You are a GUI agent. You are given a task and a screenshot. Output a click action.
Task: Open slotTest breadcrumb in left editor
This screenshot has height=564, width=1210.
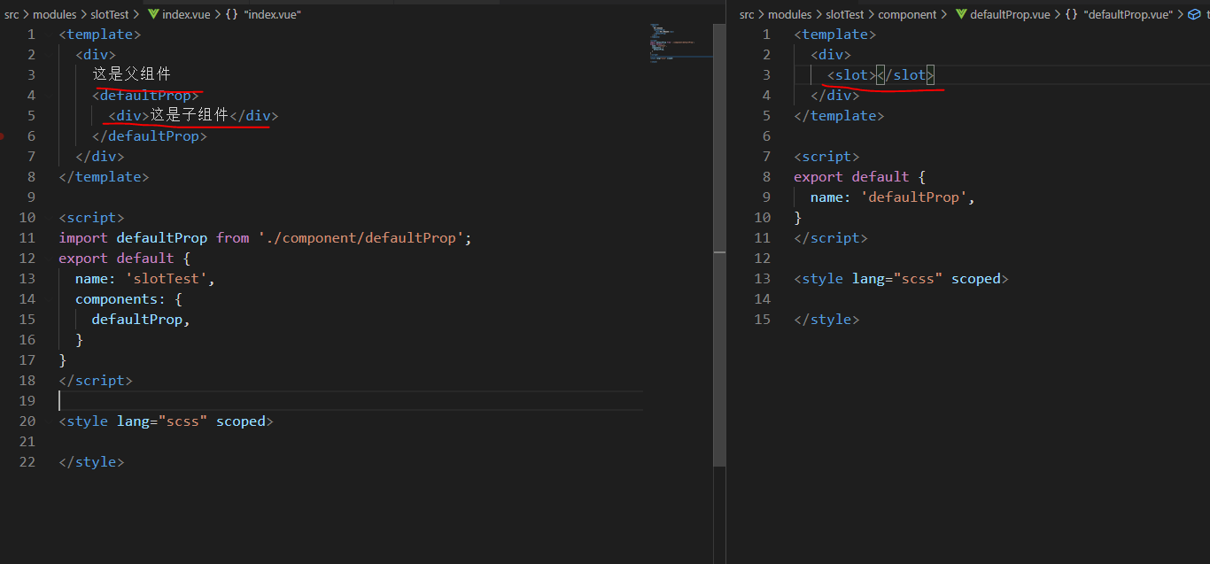110,14
